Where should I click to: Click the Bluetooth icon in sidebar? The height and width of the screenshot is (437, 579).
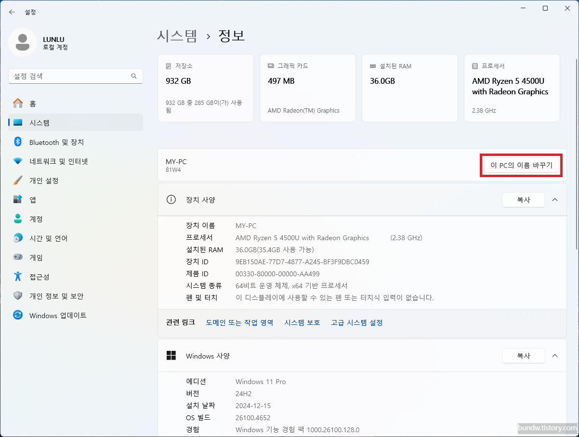[18, 142]
